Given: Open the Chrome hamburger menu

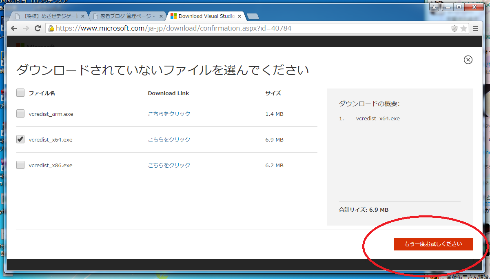Looking at the screenshot, I should 475,28.
